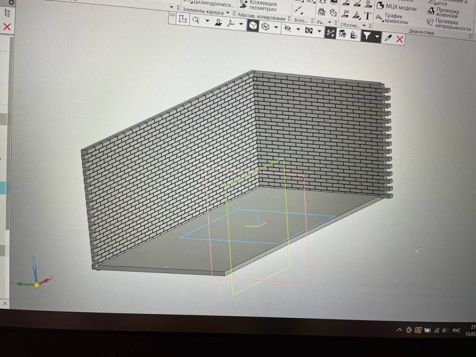Viewport: 476px width, 357px height.
Task: Open the dropdown arrow beside the eye-in-frame icon
Action: coord(319,31)
